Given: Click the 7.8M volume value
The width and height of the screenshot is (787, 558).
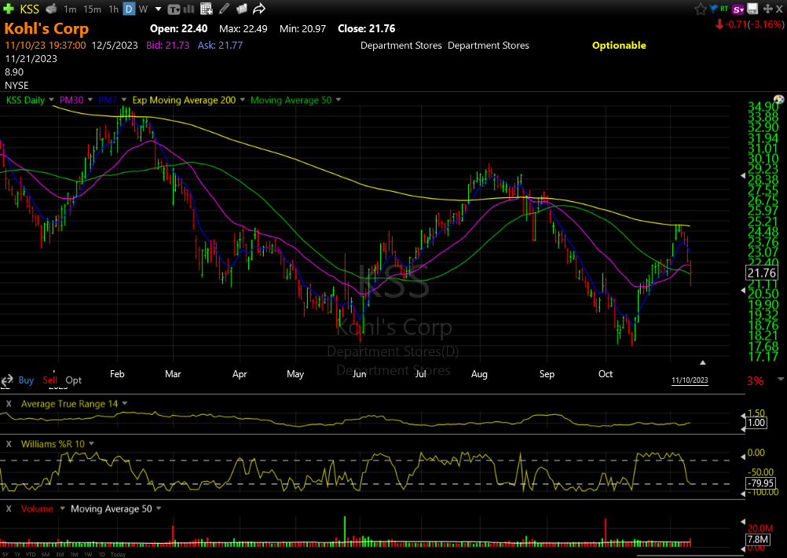Looking at the screenshot, I should click(x=757, y=539).
